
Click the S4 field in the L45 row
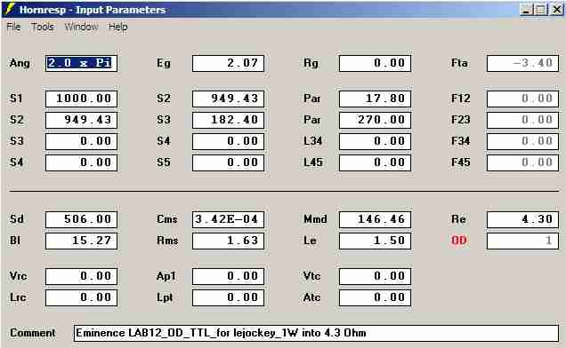[x=81, y=162]
